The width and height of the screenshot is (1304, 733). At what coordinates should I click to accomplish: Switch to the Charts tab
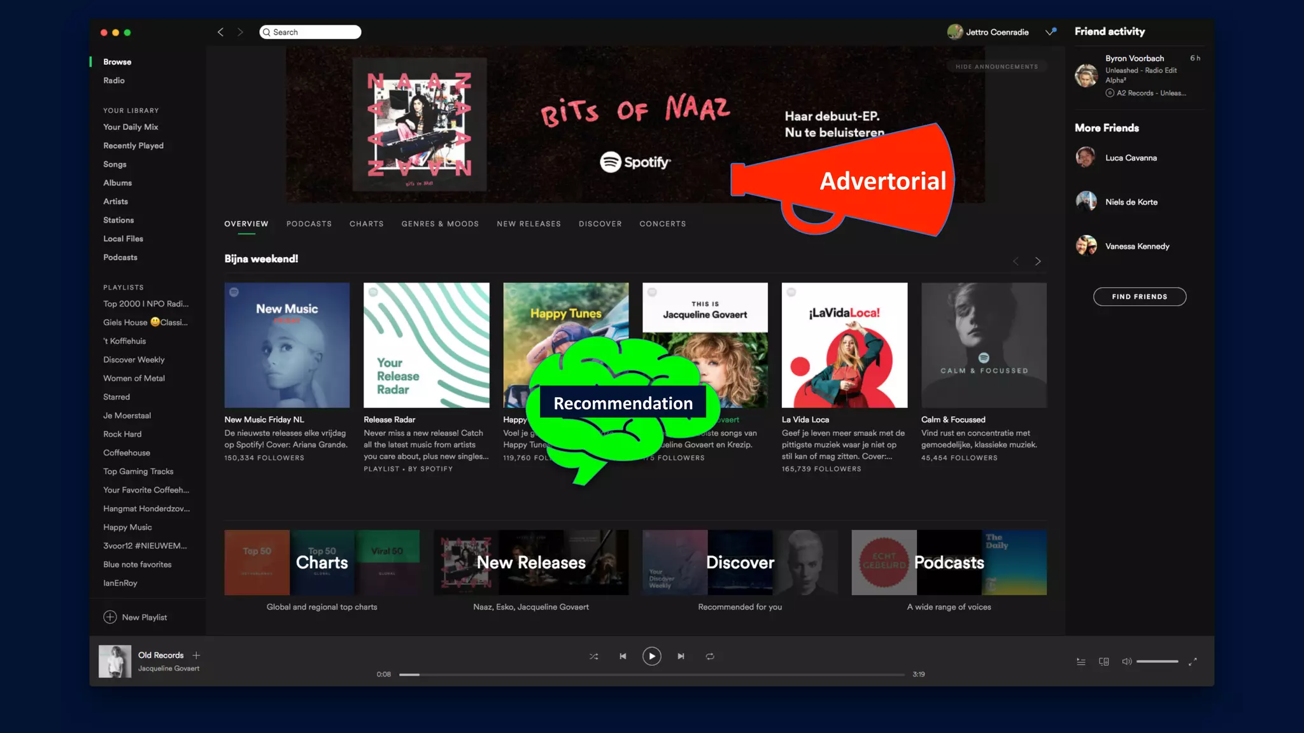366,224
